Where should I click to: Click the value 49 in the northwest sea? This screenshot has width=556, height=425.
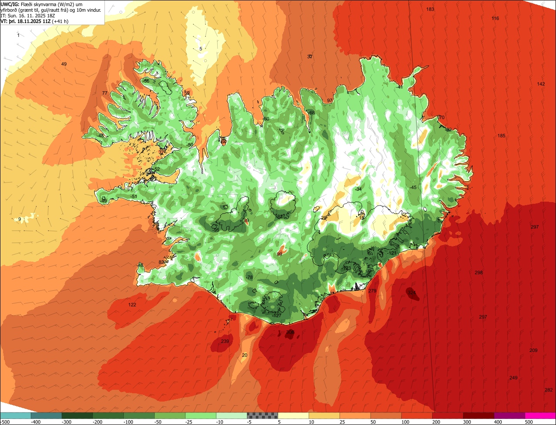(x=64, y=64)
